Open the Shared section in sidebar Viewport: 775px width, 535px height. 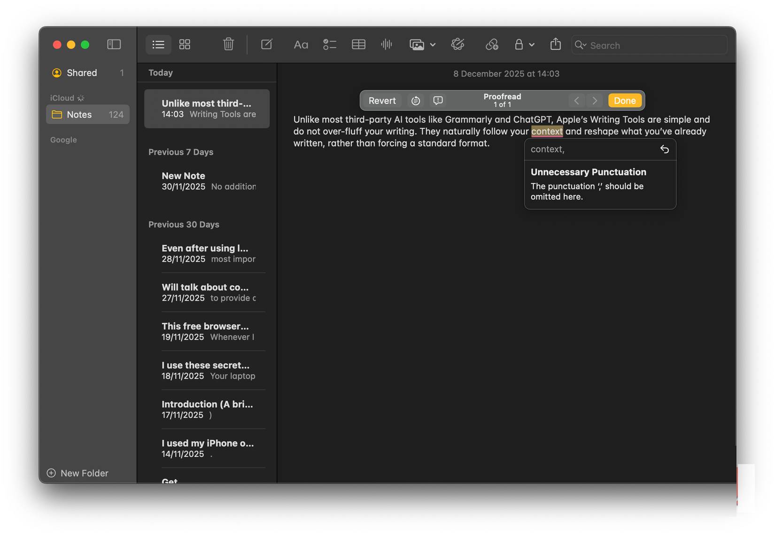(81, 73)
